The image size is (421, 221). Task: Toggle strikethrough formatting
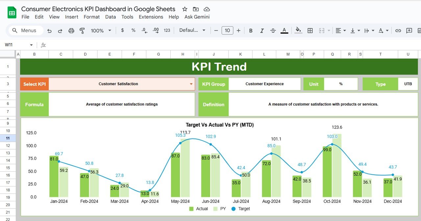[x=273, y=30]
